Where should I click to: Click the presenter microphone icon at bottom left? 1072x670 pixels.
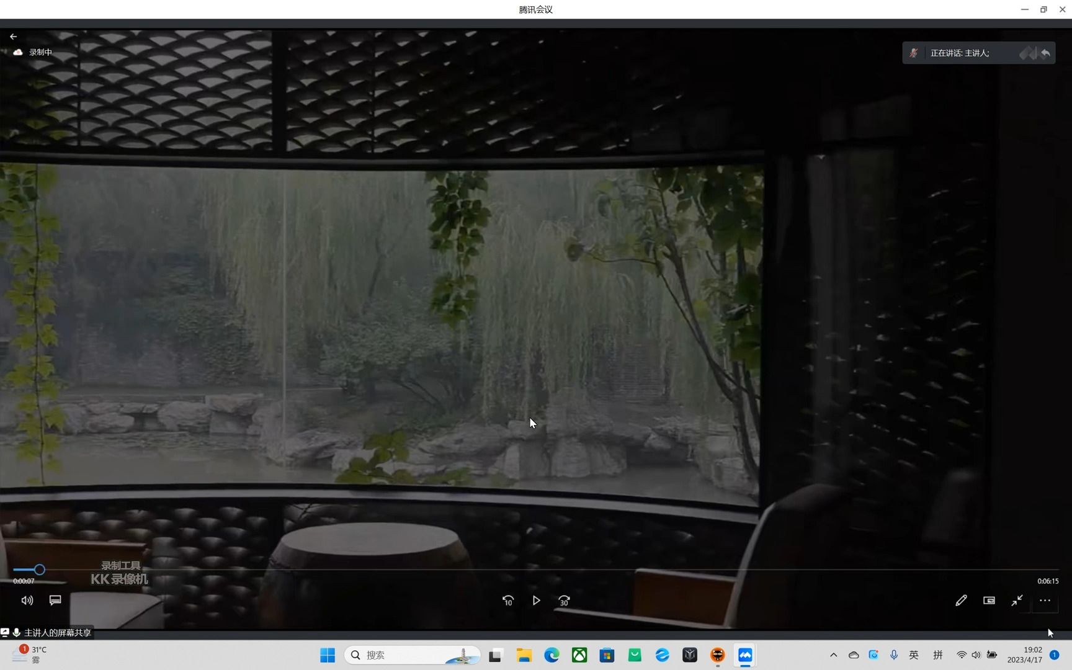pyautogui.click(x=17, y=633)
